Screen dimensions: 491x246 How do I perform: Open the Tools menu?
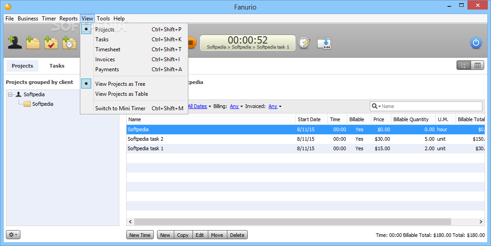tap(103, 19)
